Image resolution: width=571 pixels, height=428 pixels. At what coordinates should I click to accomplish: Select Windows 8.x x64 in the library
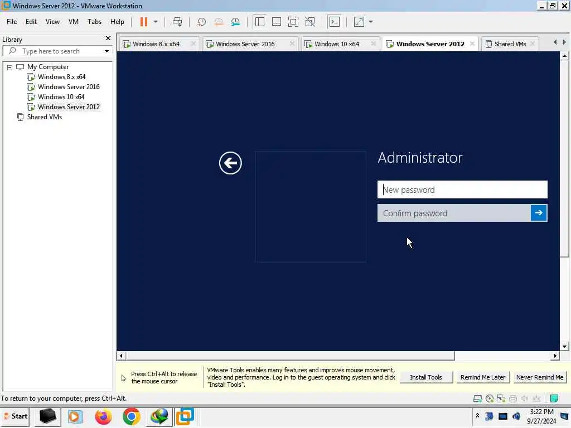point(61,77)
